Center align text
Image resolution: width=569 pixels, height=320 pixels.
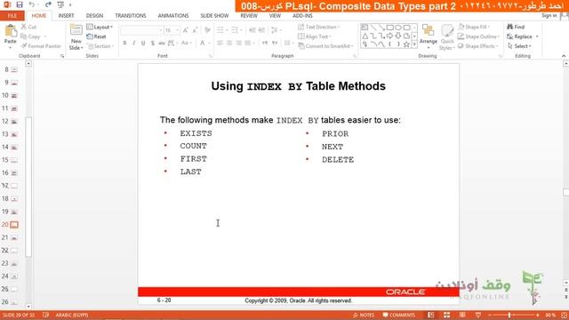pos(229,44)
